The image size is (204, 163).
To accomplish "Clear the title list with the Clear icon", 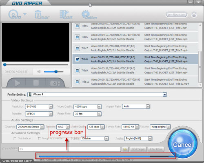I will 42,15.
